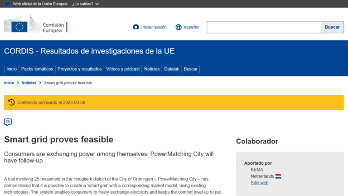Screen dimensions: 348x196
Task: Click the user icon beside Iniciar sesión
Action: tap(136, 27)
